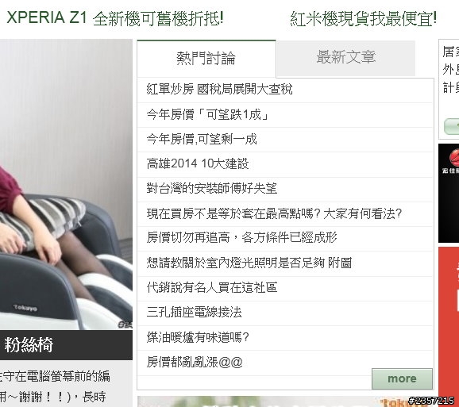Open the 紅單炒房 國稅局展開大查稅 thread

click(x=219, y=89)
